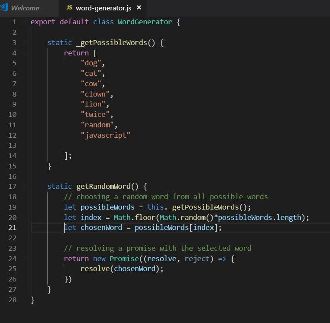
Task: Click the 'return' keyword on line 4
Action: 76,53
